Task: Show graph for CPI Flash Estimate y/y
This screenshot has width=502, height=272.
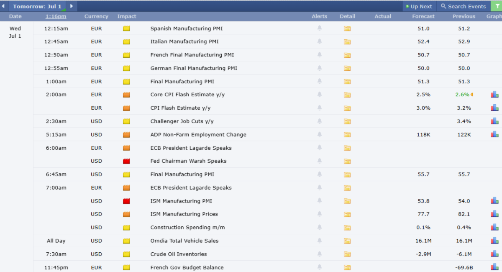Action: pyautogui.click(x=494, y=108)
